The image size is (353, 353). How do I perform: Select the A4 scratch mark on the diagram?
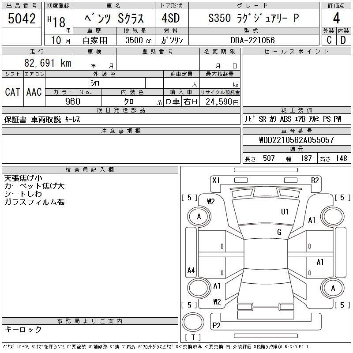(x=191, y=270)
